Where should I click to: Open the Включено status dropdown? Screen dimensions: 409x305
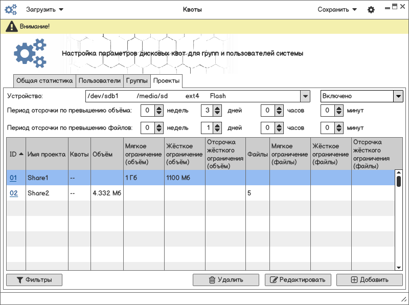pos(398,96)
